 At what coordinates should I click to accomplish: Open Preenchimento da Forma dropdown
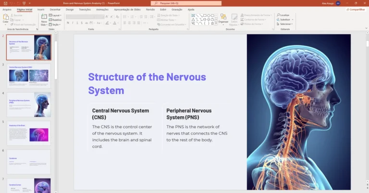(x=256, y=15)
